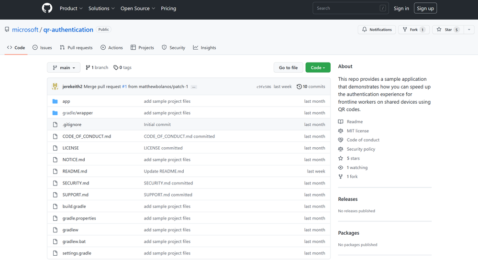
Task: Click the slash shortcut icon in Search box
Action: point(383,8)
